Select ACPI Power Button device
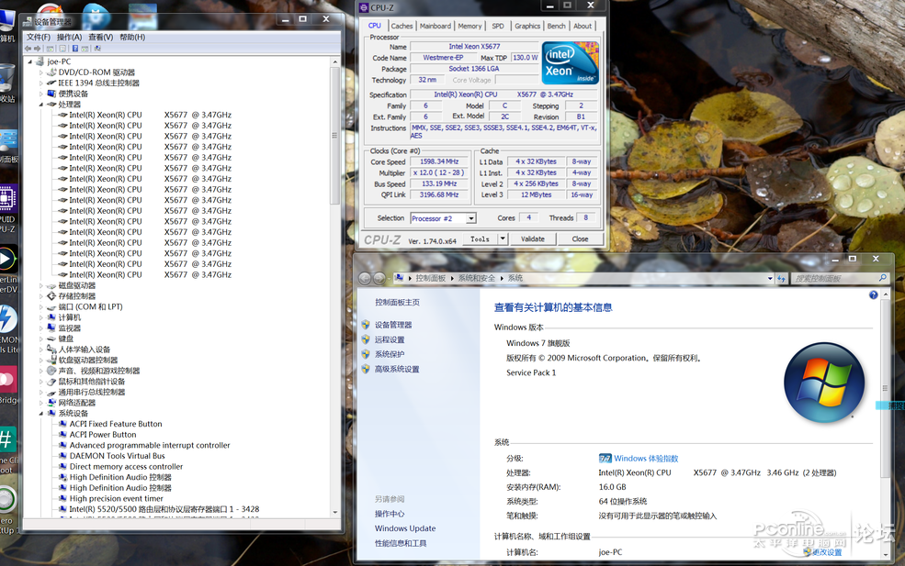Screen dimensions: 905x566 (x=103, y=434)
